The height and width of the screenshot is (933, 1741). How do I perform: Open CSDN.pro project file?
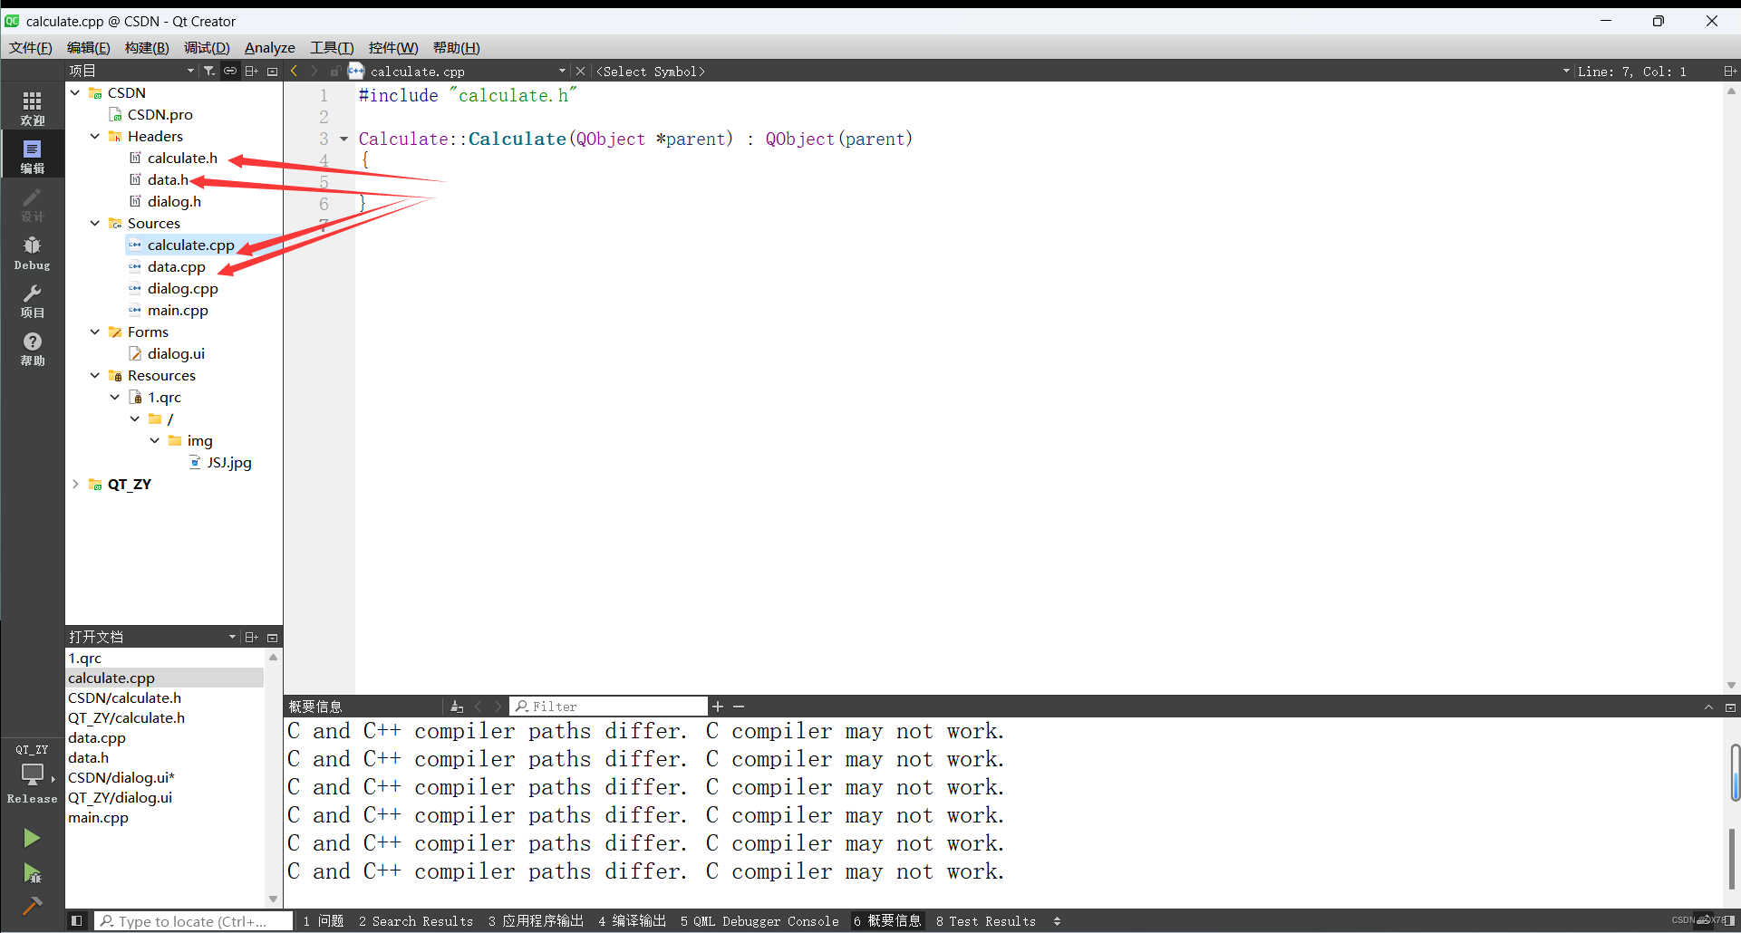[160, 114]
